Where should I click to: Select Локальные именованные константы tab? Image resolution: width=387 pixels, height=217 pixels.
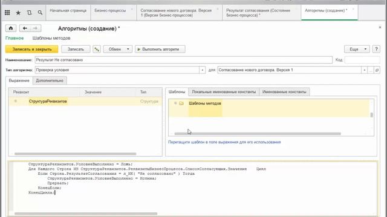point(224,92)
